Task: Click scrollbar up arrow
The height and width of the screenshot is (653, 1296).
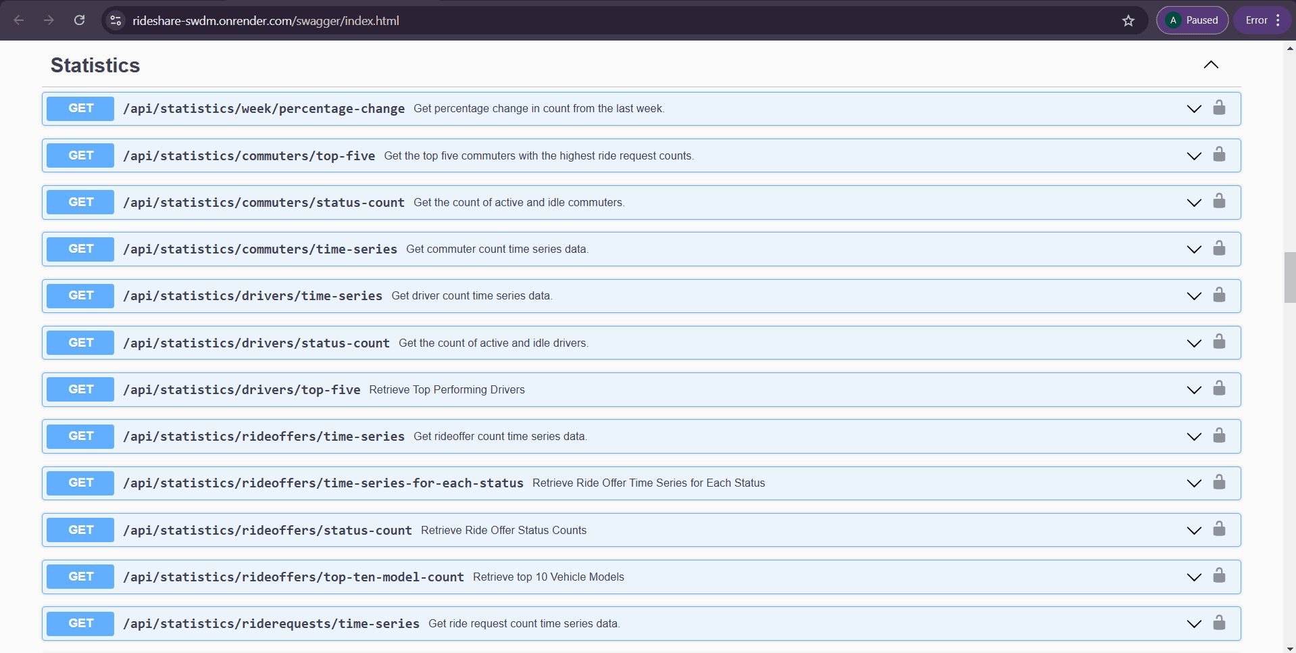Action: coord(1290,48)
